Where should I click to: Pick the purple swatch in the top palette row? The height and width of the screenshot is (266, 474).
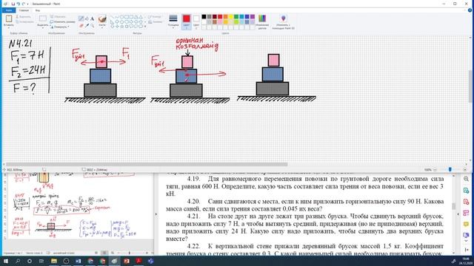253,16
